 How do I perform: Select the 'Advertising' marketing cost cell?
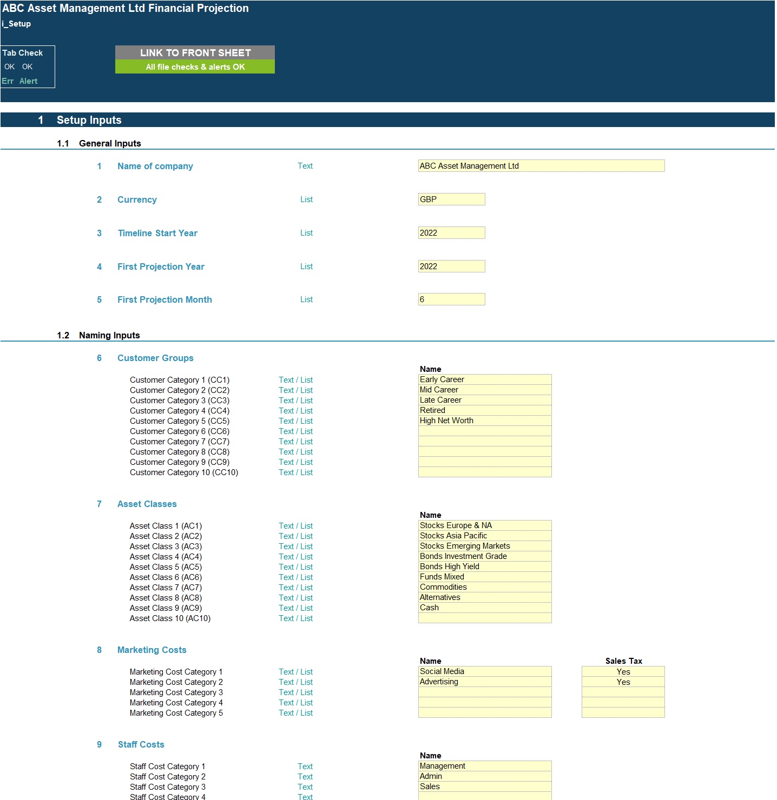485,682
